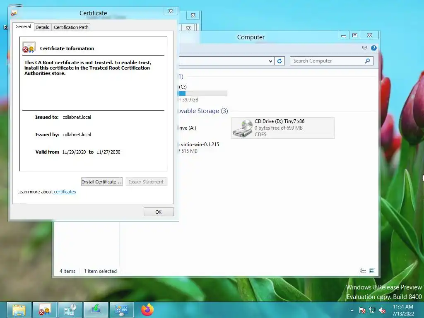The image size is (424, 318).
Task: Select the floppy drive (A:) entry
Action: pyautogui.click(x=187, y=128)
